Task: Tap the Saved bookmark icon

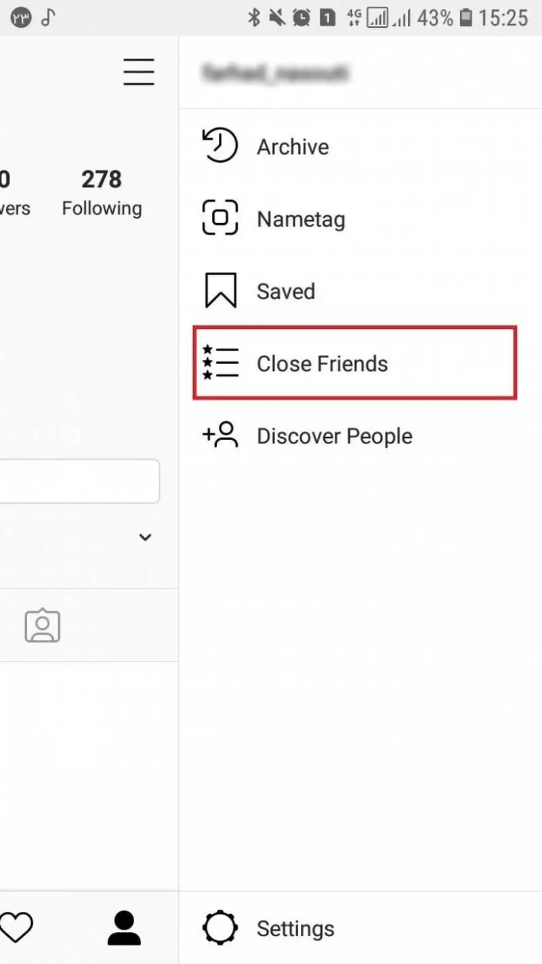Action: 220,291
